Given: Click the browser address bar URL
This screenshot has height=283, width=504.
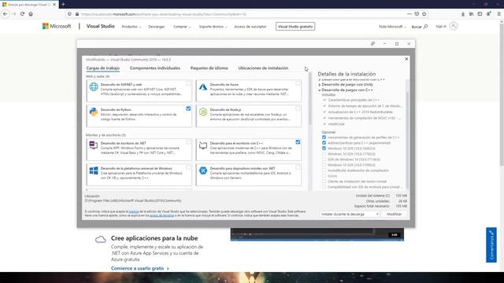Looking at the screenshot, I should (x=164, y=14).
